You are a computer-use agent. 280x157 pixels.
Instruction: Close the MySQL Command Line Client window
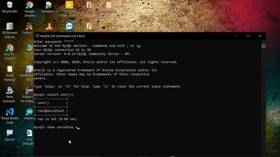pos(259,36)
